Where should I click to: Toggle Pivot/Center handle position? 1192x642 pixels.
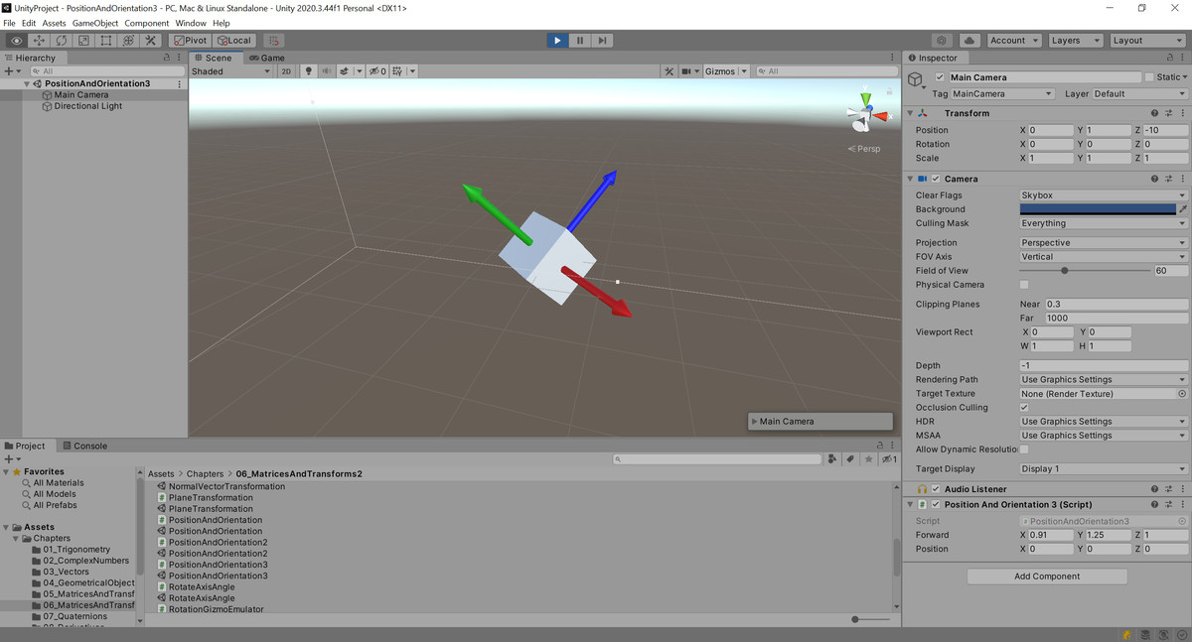[x=189, y=41]
